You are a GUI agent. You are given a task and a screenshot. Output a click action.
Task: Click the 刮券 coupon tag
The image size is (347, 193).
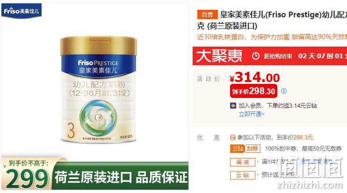click(x=253, y=148)
